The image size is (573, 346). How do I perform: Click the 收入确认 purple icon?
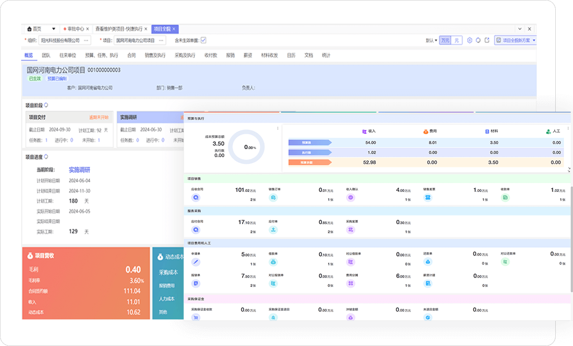coord(350,198)
